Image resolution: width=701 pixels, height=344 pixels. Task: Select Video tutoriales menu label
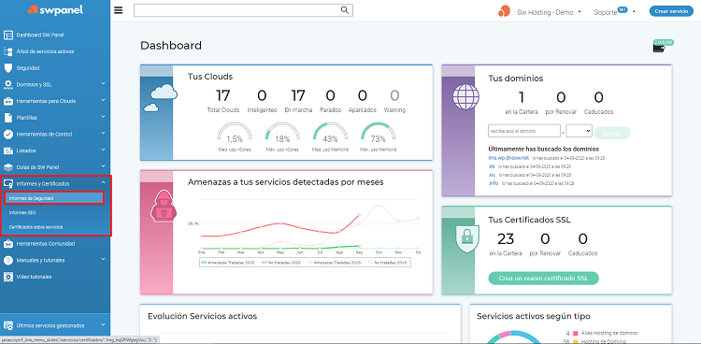pyautogui.click(x=34, y=277)
